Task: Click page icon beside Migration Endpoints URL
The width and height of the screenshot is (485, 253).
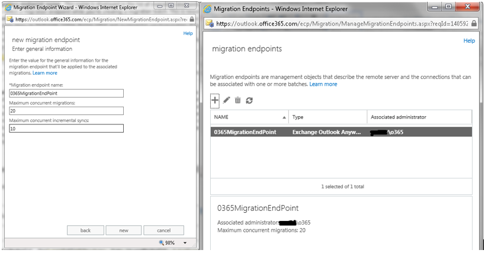Action: (x=210, y=24)
